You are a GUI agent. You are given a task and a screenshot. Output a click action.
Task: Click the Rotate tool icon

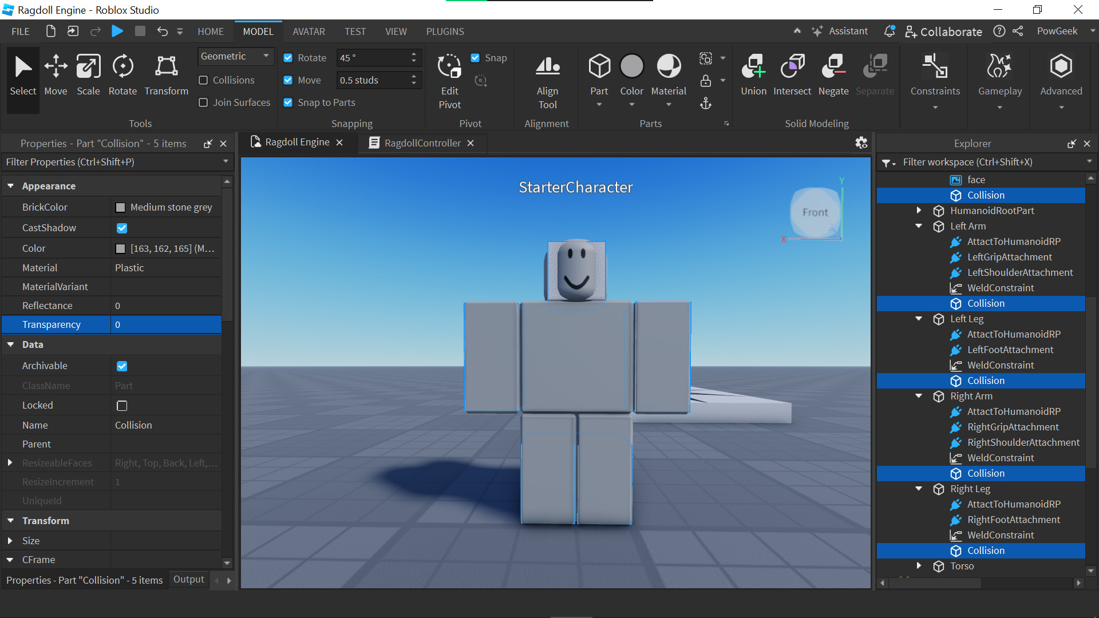pos(122,67)
